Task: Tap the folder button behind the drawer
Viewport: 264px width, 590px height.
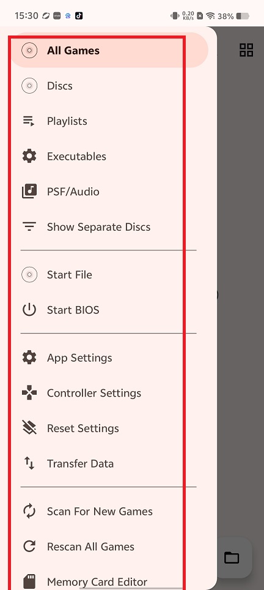Action: tap(232, 558)
